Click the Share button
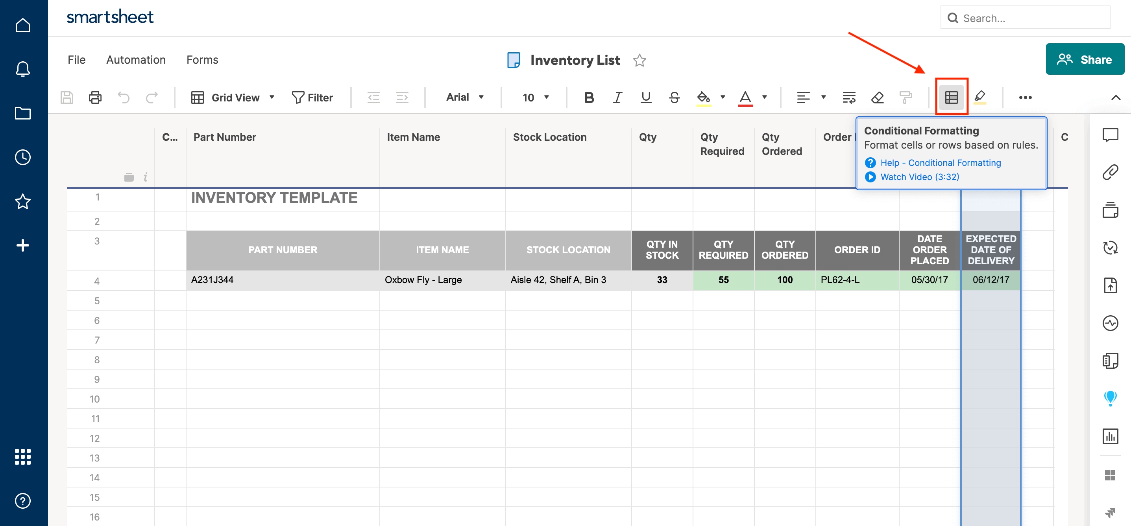Image resolution: width=1131 pixels, height=526 pixels. click(x=1085, y=59)
